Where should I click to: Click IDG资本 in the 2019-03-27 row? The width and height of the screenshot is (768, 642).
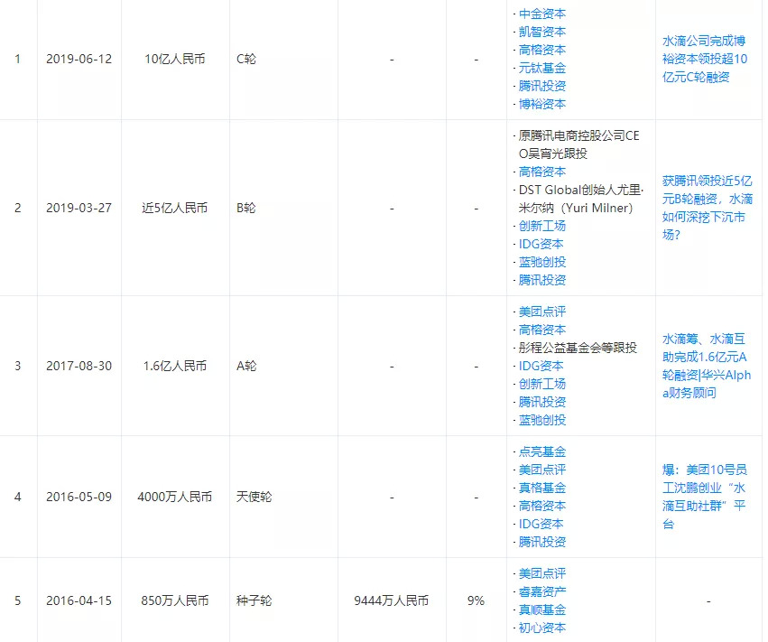click(541, 244)
